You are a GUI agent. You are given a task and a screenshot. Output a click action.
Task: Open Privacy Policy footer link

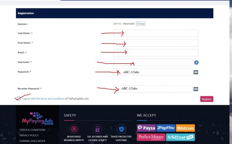(29, 135)
